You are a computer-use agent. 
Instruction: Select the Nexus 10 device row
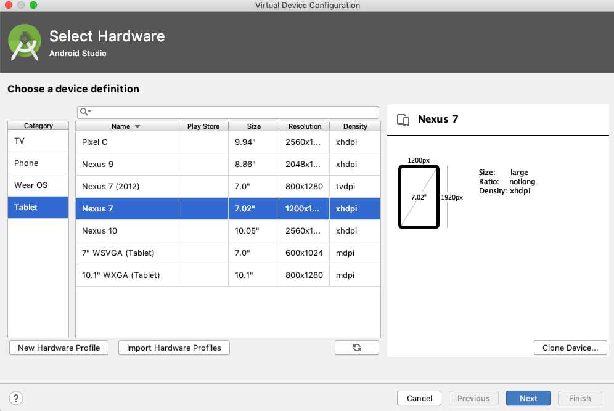coord(228,231)
